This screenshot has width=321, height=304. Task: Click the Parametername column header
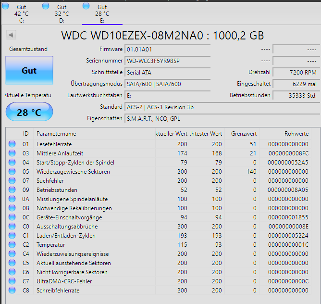[94, 134]
